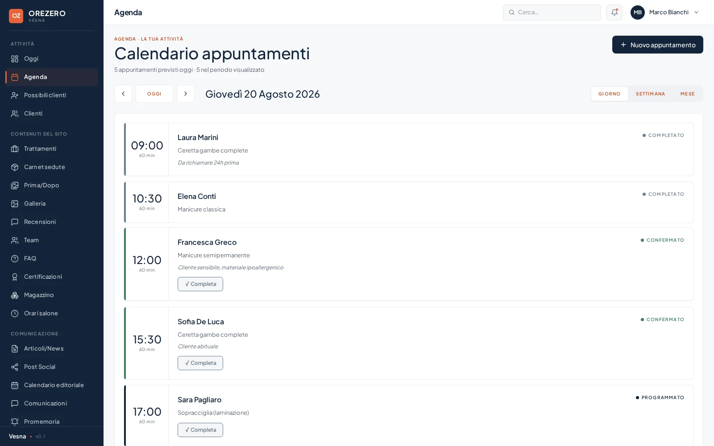The height and width of the screenshot is (446, 714).
Task: Click Completato status of Laura Marini
Action: (x=663, y=135)
